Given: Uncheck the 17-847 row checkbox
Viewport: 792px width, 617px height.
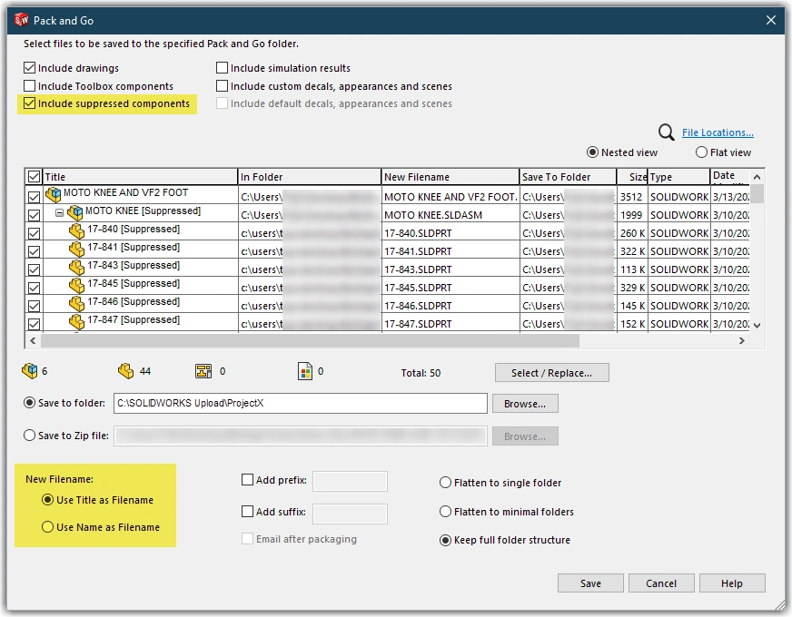Looking at the screenshot, I should click(x=34, y=323).
